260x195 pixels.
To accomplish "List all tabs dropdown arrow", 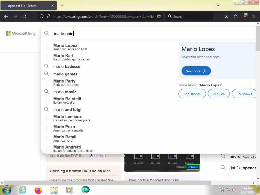I will (x=218, y=6).
